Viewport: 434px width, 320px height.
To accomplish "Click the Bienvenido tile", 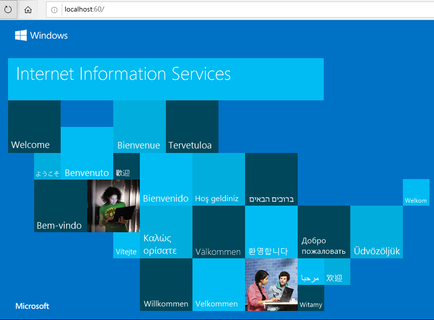I will pyautogui.click(x=166, y=179).
